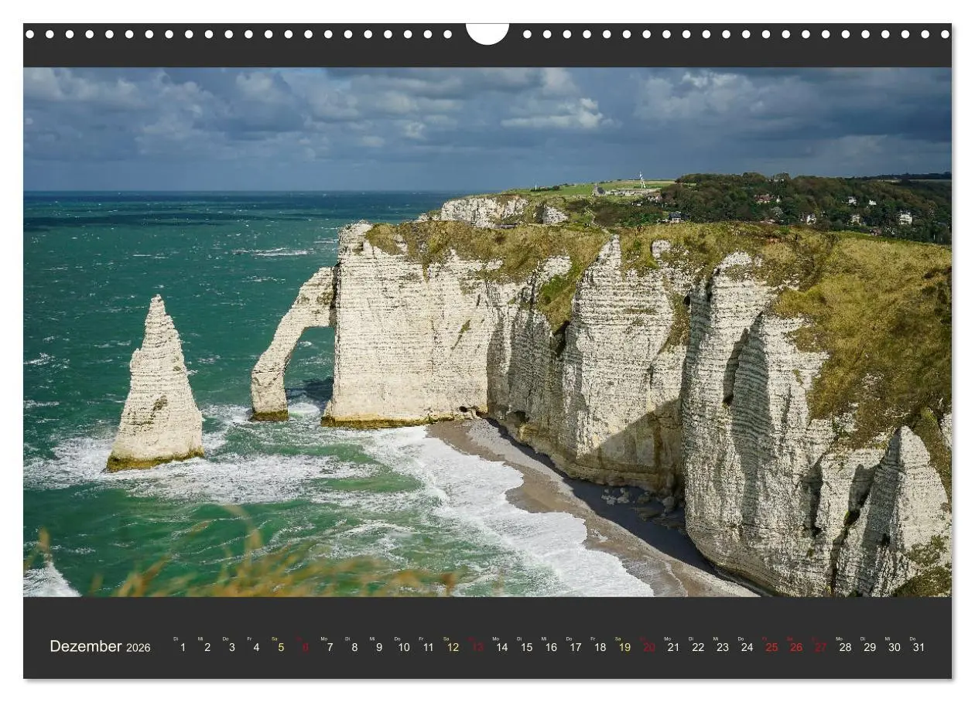Select day 14 in the calendar strip

click(x=501, y=648)
